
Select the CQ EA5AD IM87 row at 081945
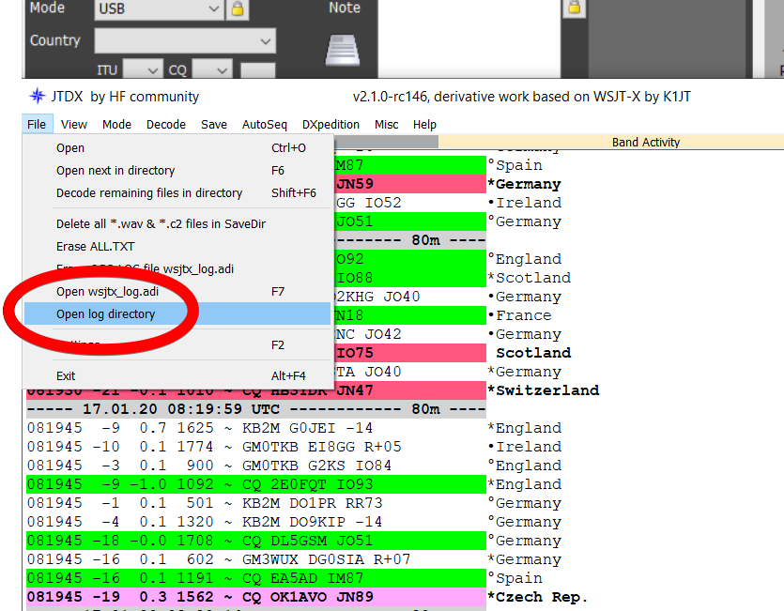(256, 578)
